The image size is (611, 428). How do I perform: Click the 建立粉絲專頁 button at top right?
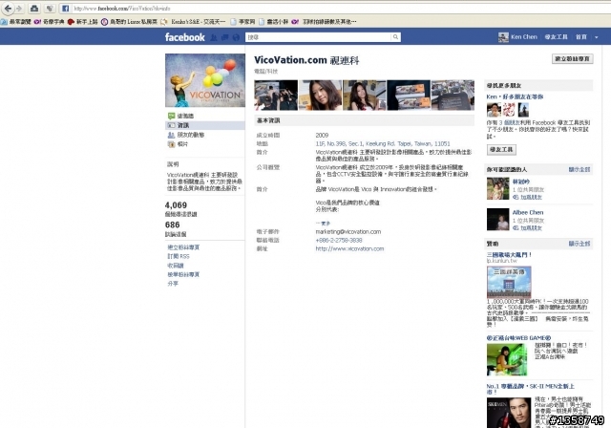point(573,59)
